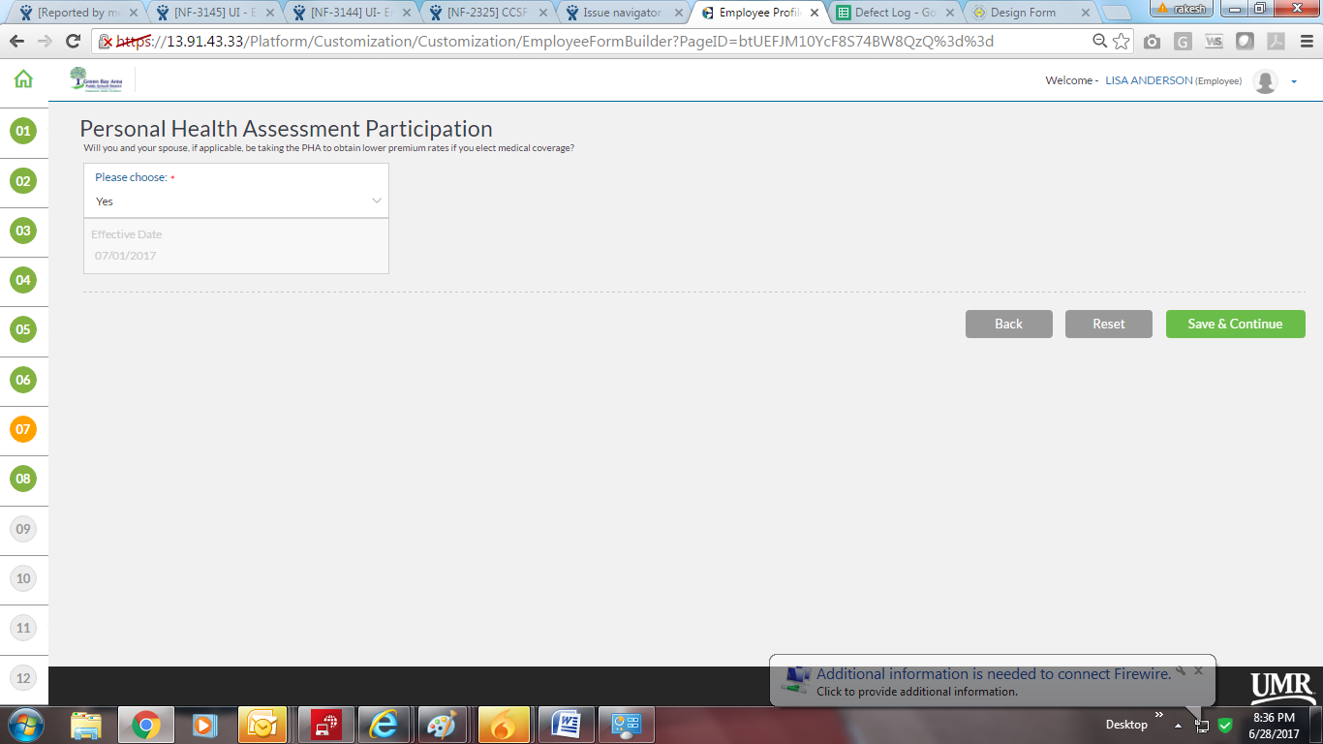Bookmark page with star icon
This screenshot has width=1323, height=744.
1121,42
